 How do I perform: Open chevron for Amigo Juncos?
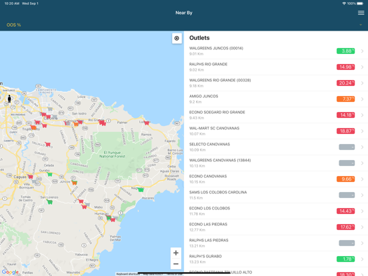click(x=362, y=99)
